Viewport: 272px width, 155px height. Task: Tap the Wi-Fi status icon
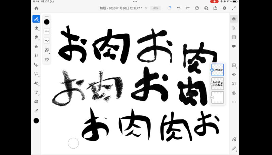[x=222, y=1]
